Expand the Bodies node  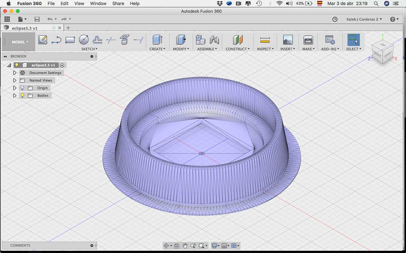coord(15,96)
